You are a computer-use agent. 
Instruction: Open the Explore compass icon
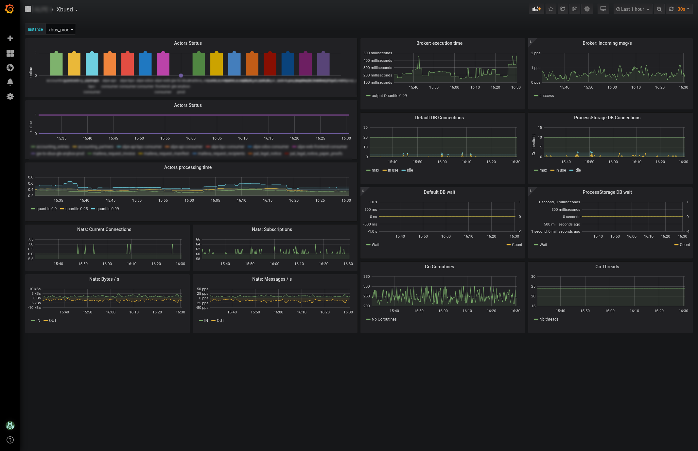coord(10,68)
